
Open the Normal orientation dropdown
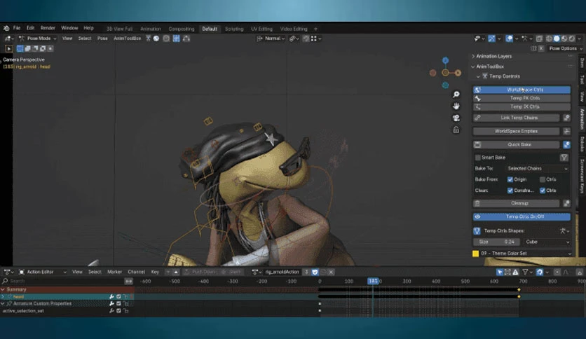(271, 39)
